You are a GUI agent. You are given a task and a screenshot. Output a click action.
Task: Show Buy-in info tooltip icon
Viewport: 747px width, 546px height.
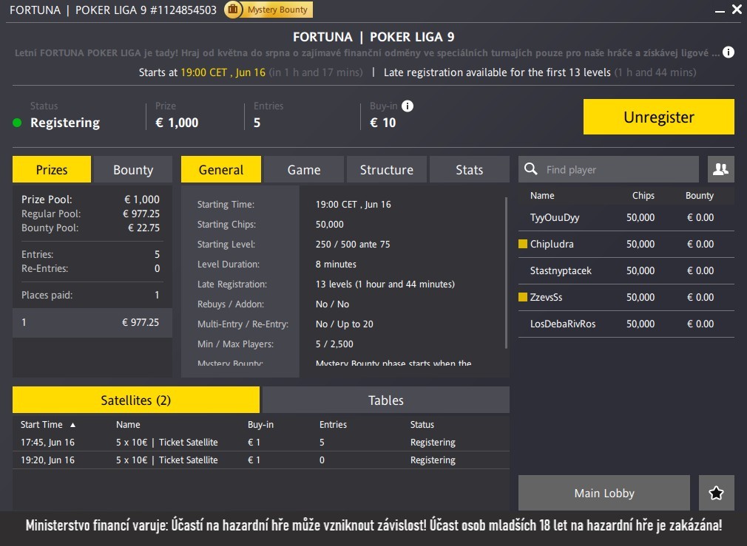click(408, 106)
